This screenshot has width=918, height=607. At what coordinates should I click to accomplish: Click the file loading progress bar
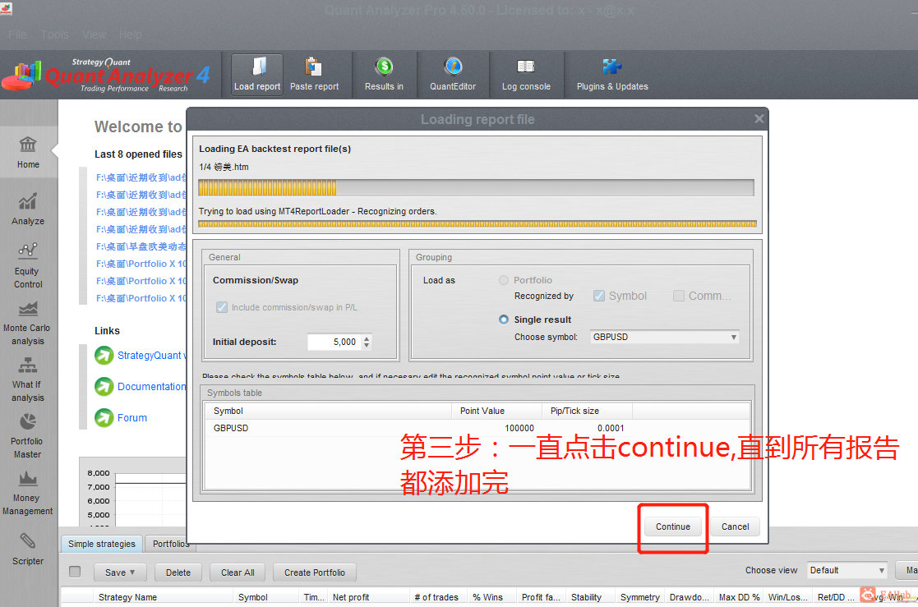pyautogui.click(x=476, y=188)
